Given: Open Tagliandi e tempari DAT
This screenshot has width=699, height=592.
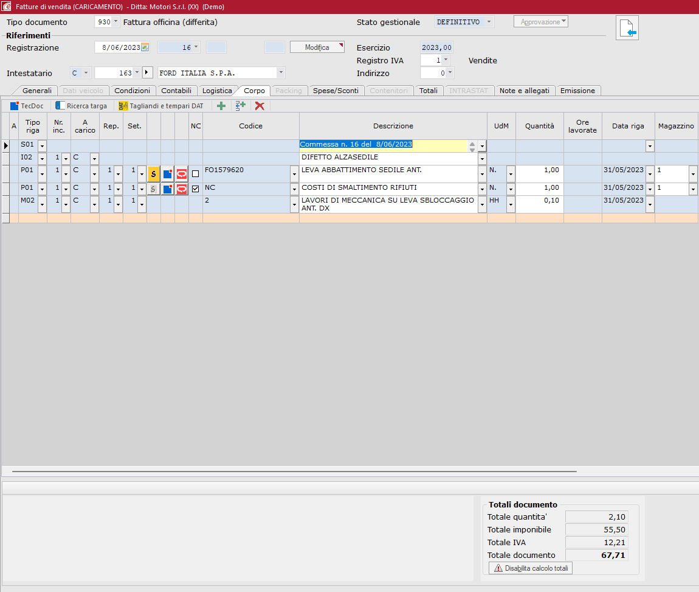Looking at the screenshot, I should point(161,106).
